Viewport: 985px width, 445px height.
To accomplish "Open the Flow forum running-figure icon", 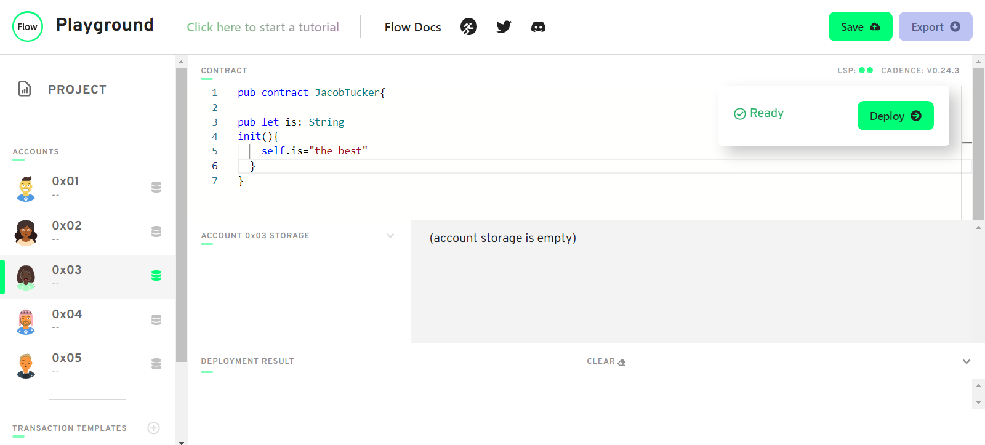I will 468,26.
